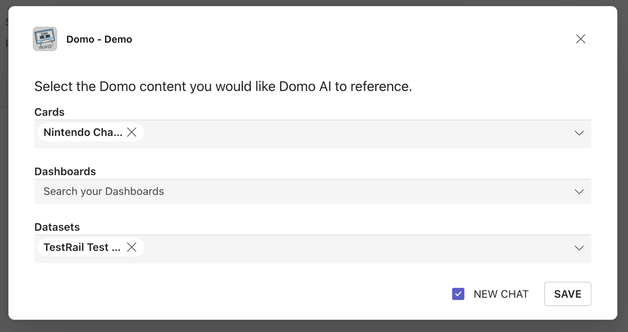
Task: Click the Cards section label
Action: click(49, 112)
